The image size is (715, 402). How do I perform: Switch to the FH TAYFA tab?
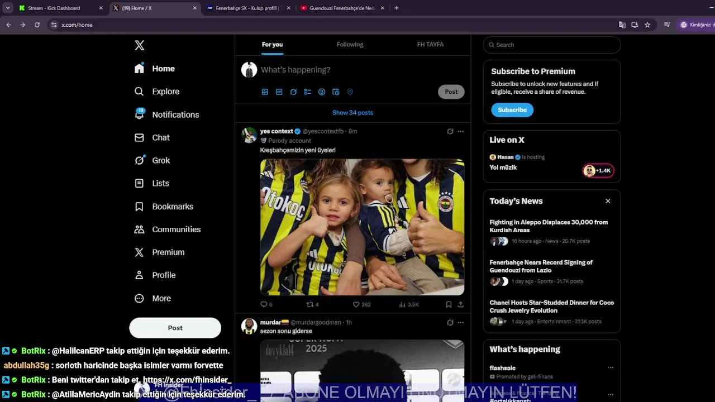point(430,45)
